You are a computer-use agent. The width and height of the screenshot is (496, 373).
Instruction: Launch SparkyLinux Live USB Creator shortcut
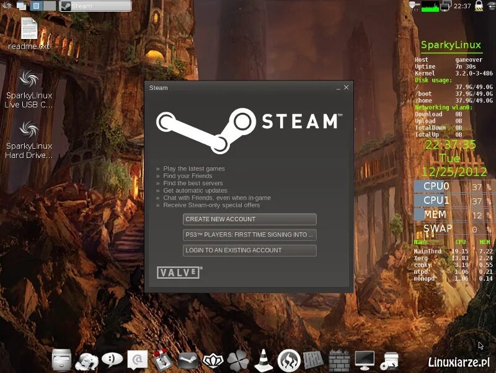point(29,89)
